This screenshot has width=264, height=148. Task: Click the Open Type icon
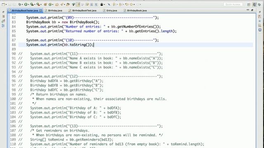(57, 5)
